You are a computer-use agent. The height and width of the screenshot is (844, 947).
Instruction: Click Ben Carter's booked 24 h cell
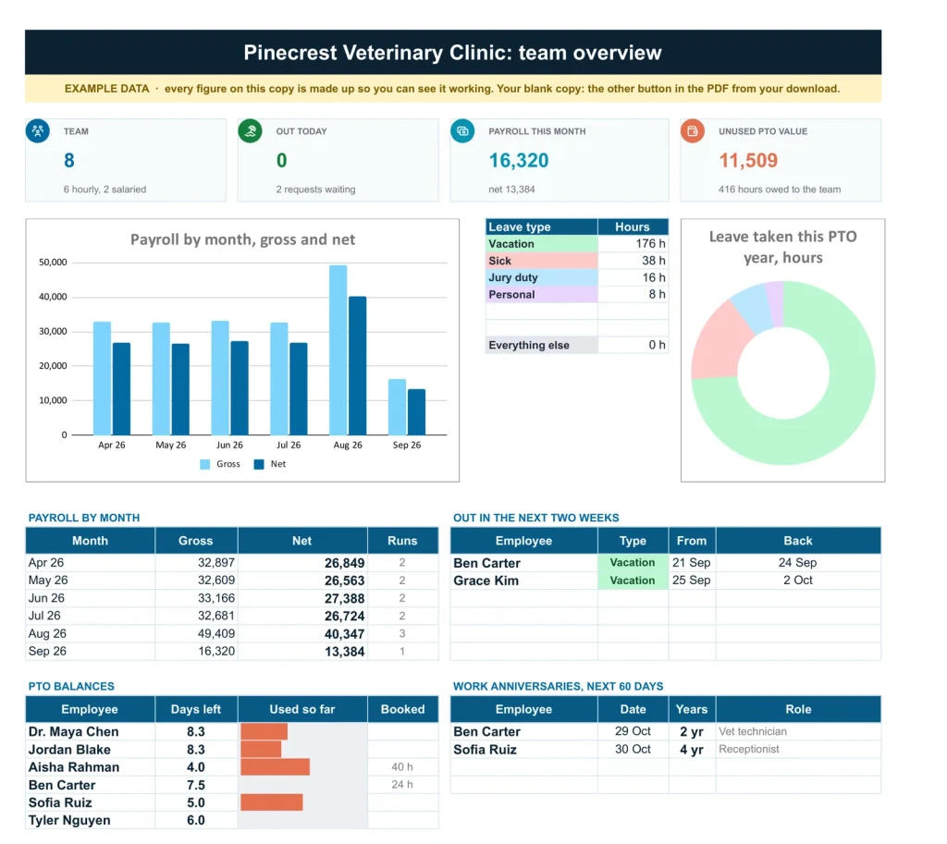pos(403,785)
